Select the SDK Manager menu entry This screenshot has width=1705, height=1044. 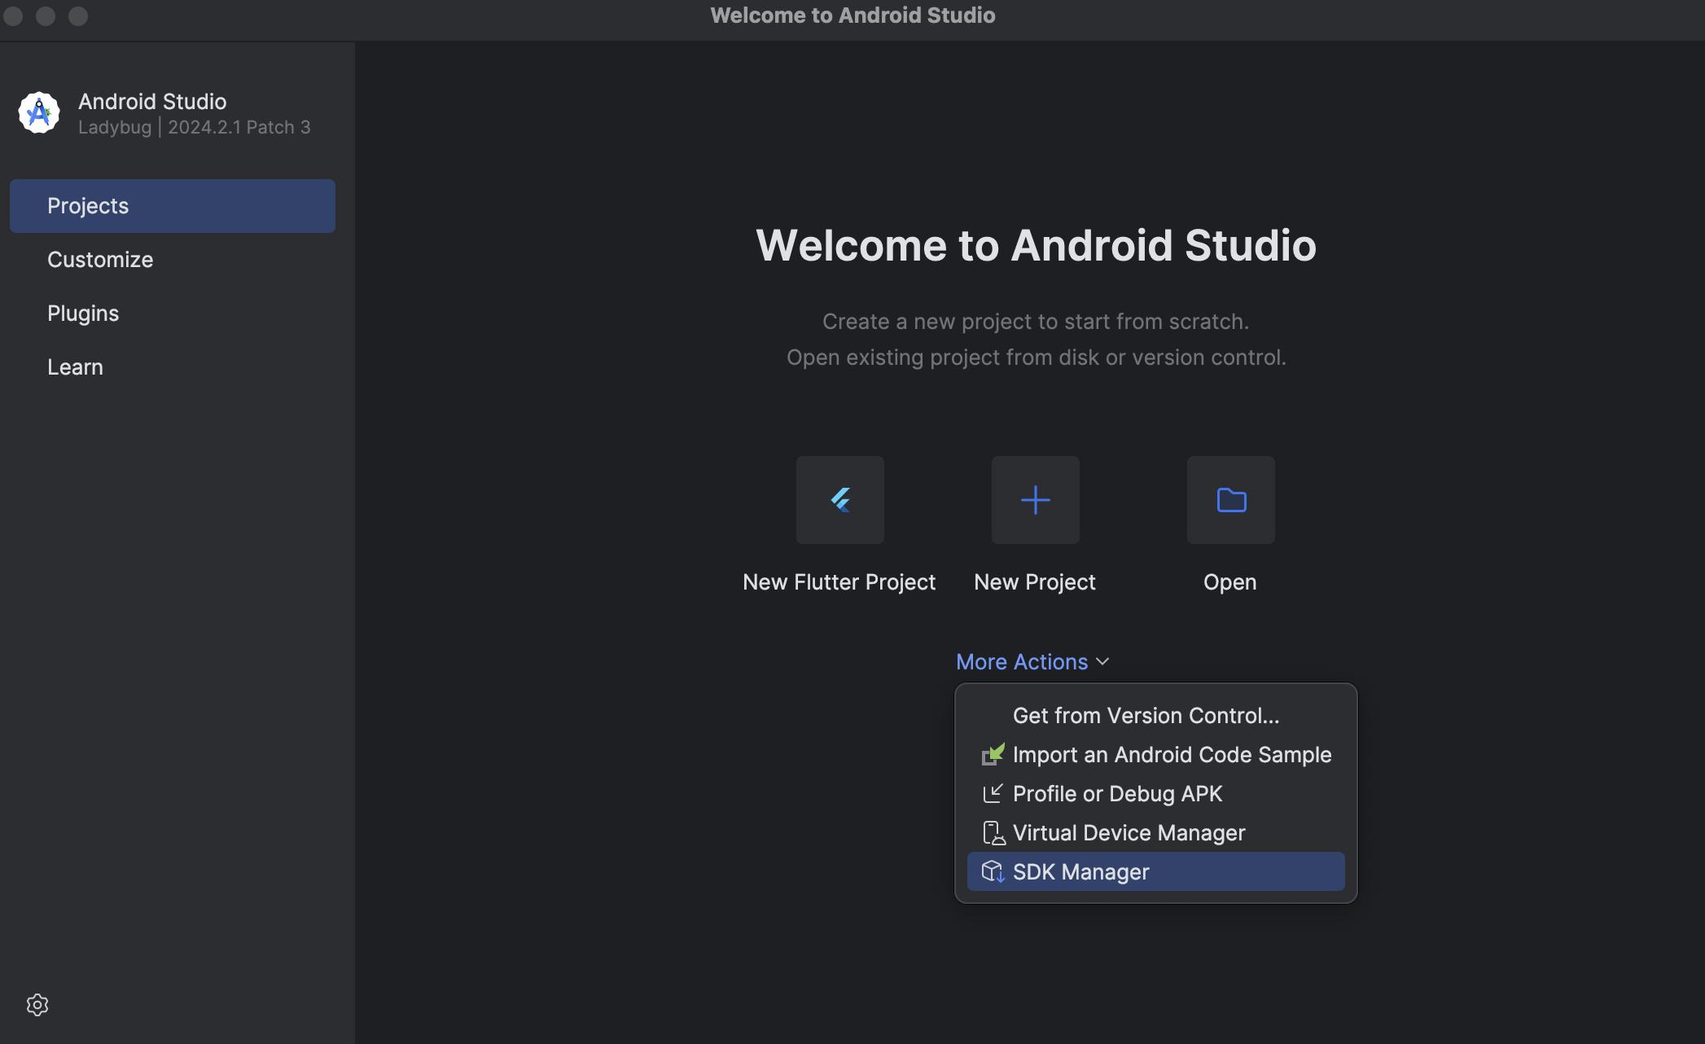coord(1156,872)
